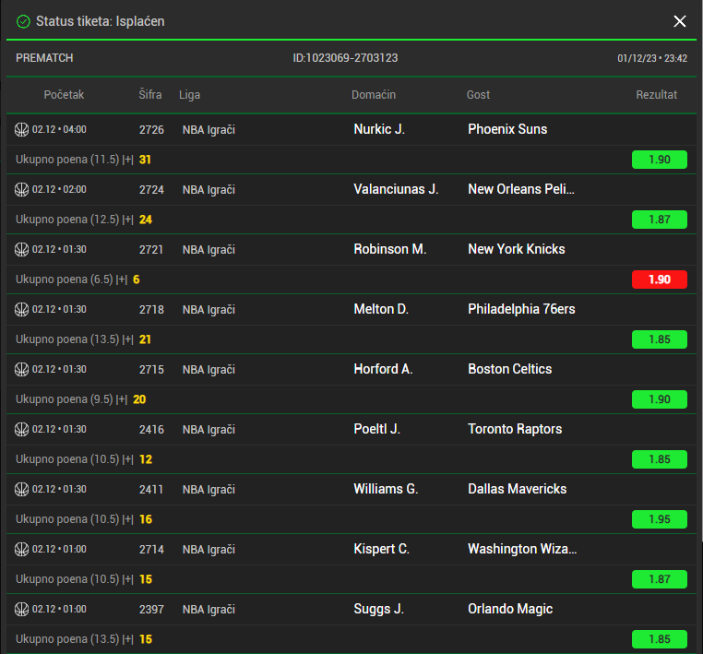Select player name Melton D.

381,309
